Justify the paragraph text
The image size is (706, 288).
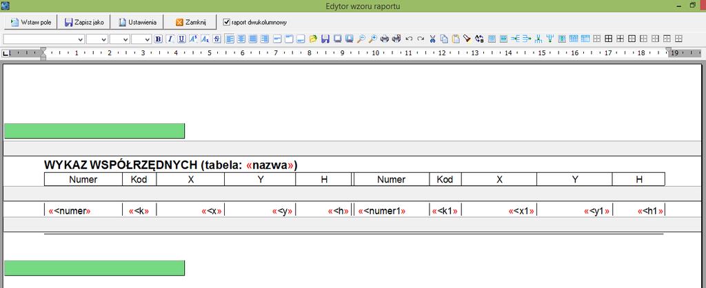tap(253, 39)
